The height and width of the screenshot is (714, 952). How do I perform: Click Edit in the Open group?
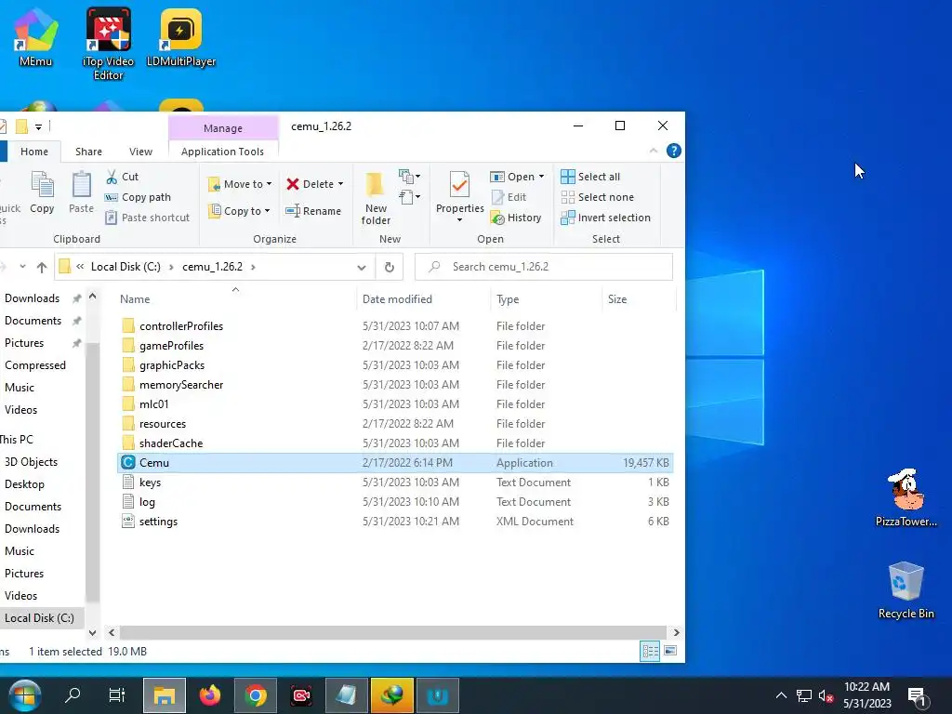(509, 197)
